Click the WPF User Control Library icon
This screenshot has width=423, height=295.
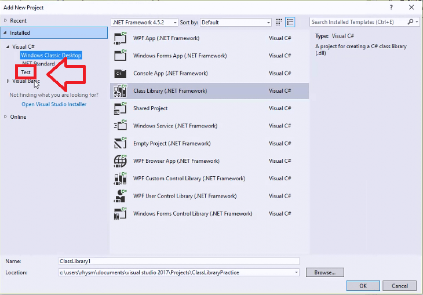(x=121, y=196)
